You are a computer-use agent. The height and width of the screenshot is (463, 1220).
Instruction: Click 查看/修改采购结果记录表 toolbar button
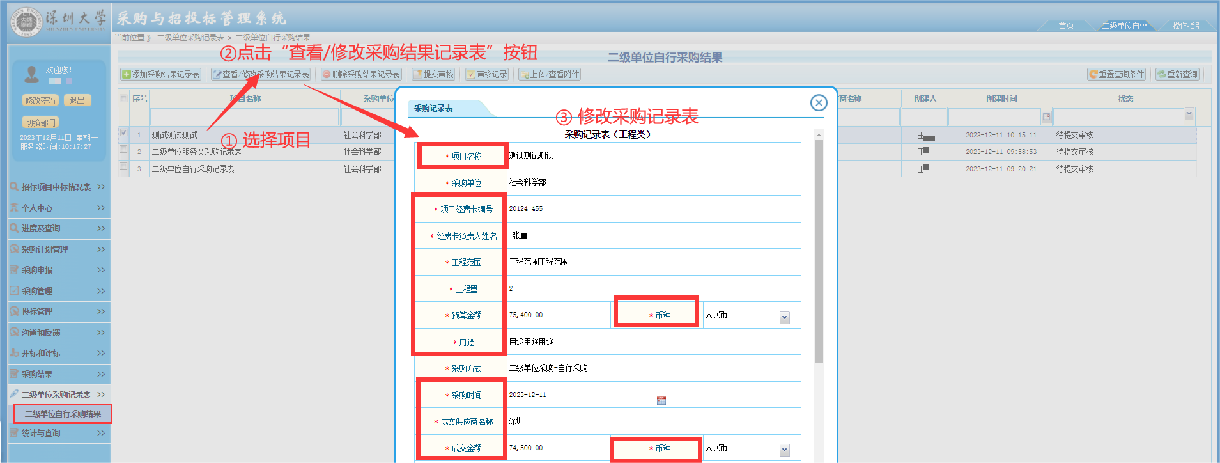click(261, 74)
